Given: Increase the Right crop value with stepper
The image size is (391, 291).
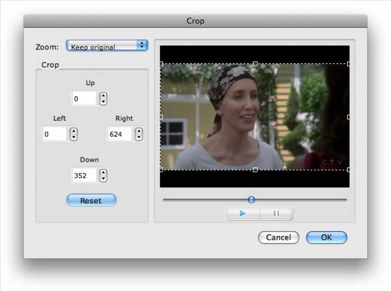Looking at the screenshot, I should point(139,131).
